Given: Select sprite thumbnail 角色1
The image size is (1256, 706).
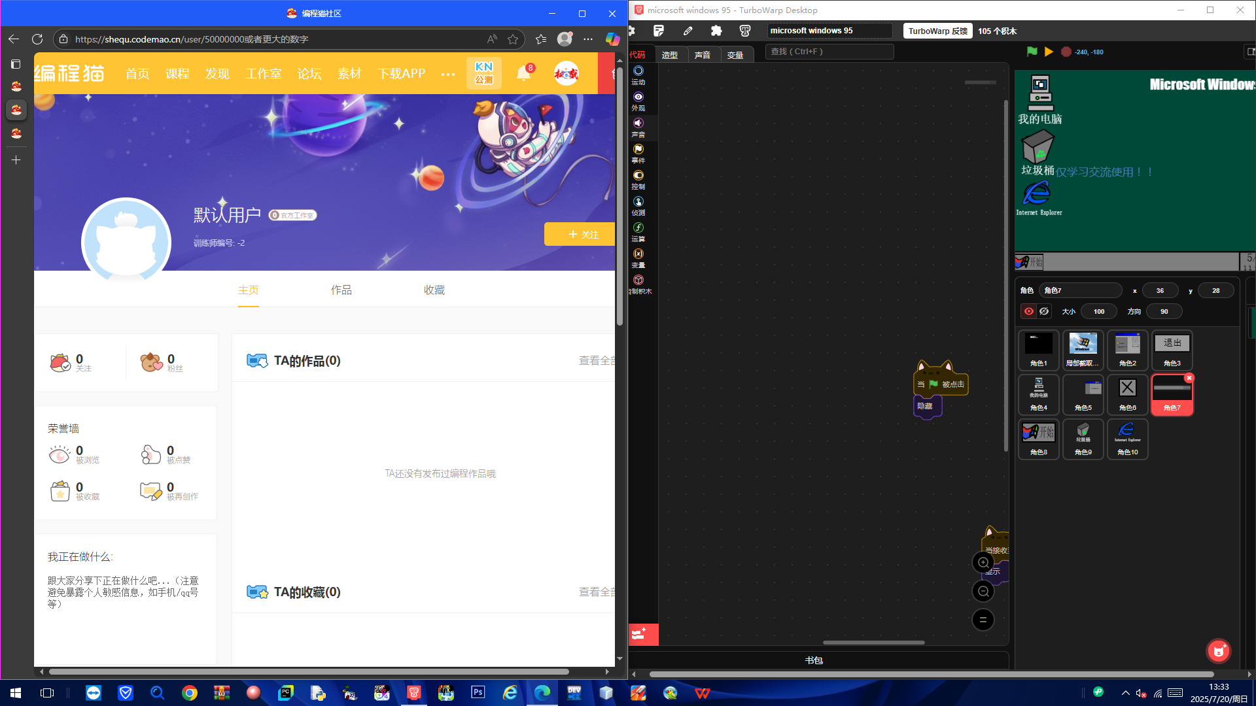Looking at the screenshot, I should point(1039,350).
